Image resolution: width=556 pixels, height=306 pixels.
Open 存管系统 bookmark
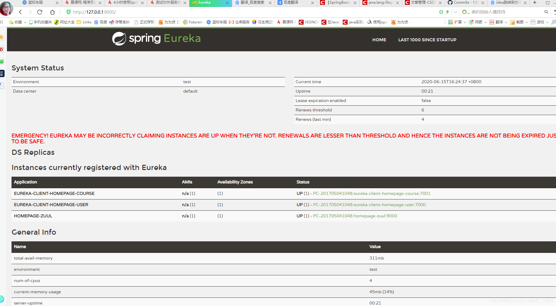[120, 22]
